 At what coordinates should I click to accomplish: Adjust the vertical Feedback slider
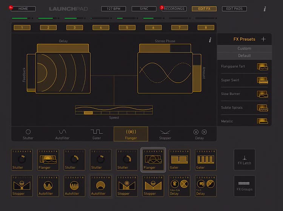(x=31, y=73)
